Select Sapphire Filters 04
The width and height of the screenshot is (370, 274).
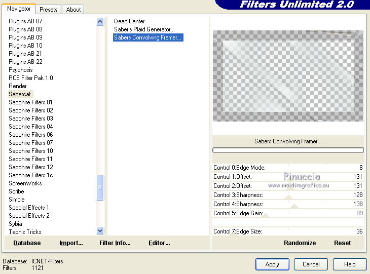tap(31, 127)
